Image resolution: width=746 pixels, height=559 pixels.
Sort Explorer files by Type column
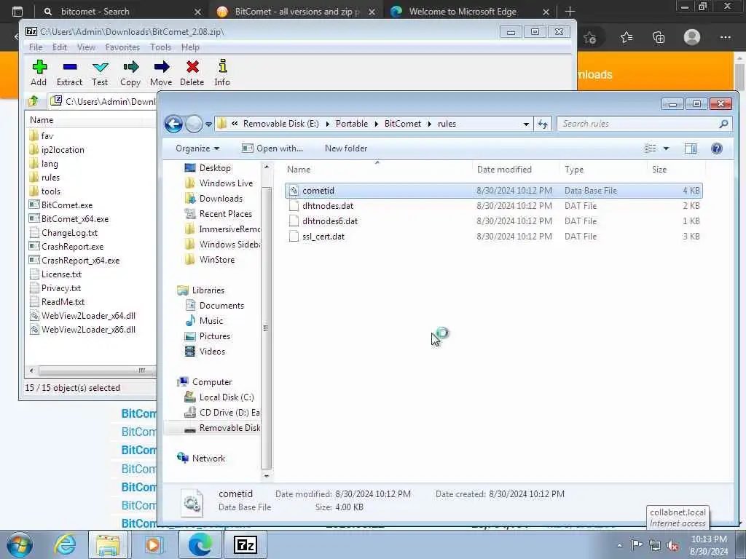tap(604, 169)
